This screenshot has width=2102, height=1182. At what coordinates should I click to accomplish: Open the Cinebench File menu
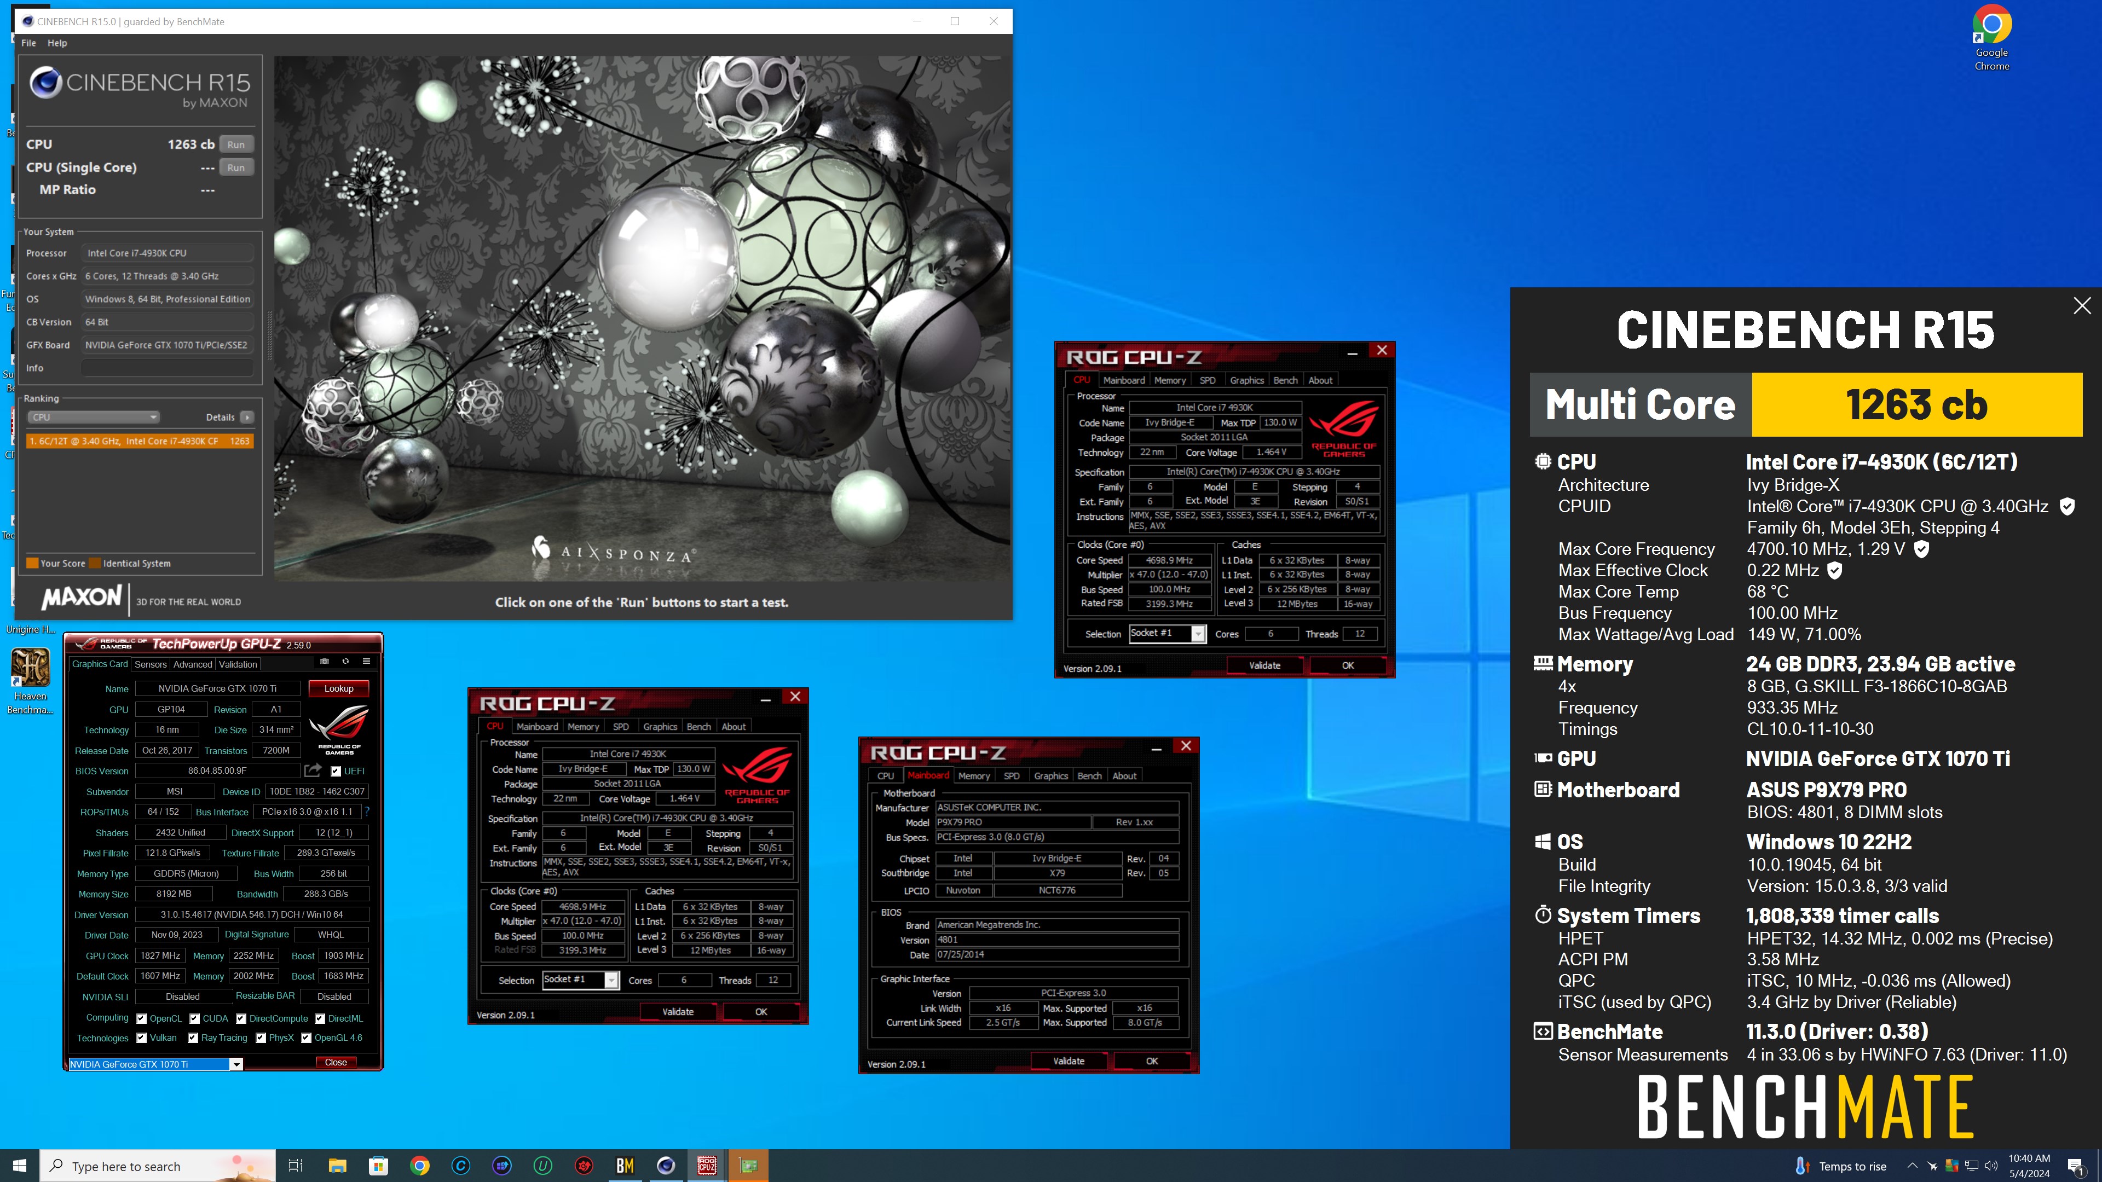[x=28, y=43]
